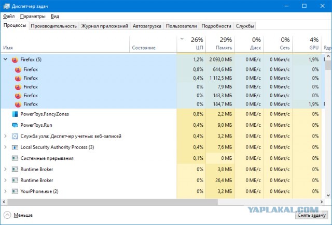Screen dimensions: 332x225
Task: Select the Системные прерывания row name
Action: point(47,158)
